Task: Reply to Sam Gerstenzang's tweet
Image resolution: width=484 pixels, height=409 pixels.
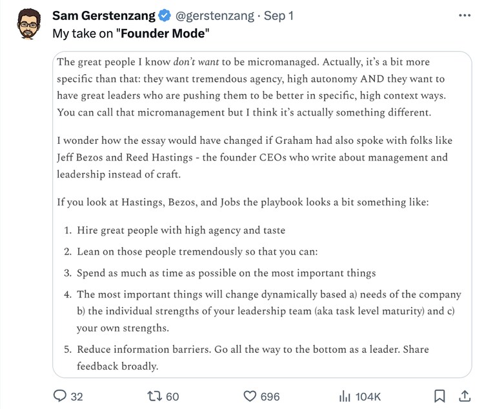Action: click(59, 396)
